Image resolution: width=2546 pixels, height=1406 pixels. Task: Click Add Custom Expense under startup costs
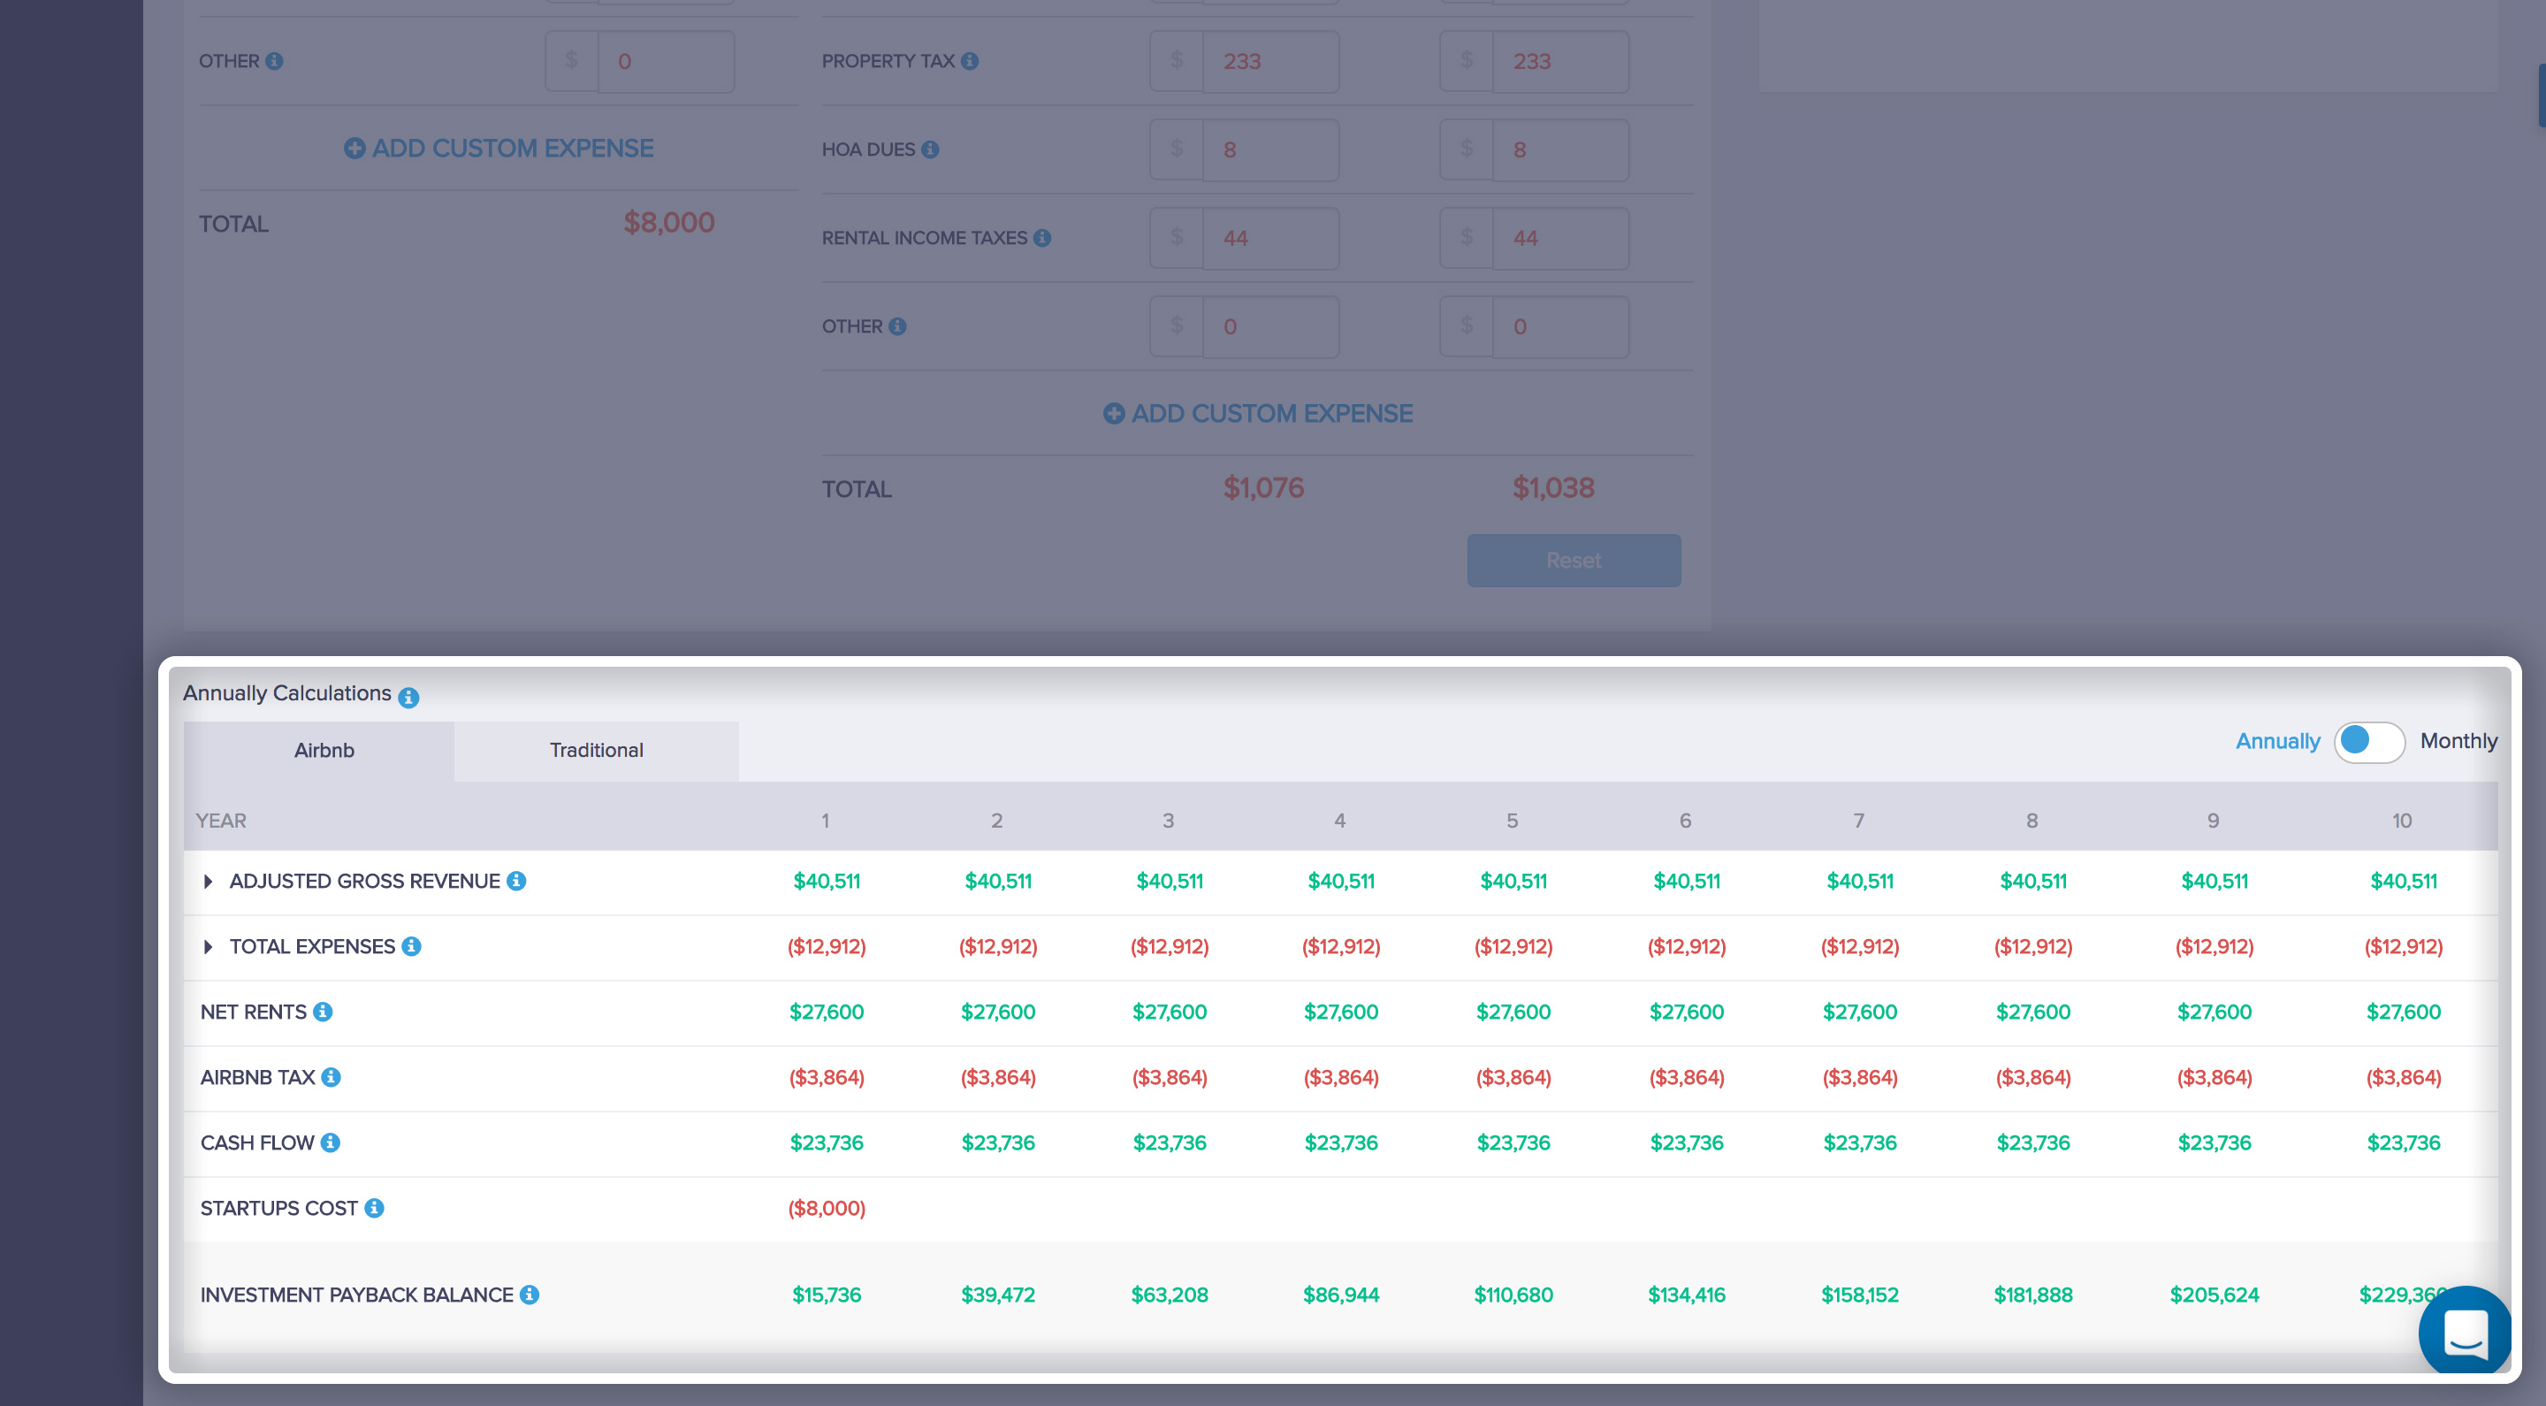click(498, 149)
